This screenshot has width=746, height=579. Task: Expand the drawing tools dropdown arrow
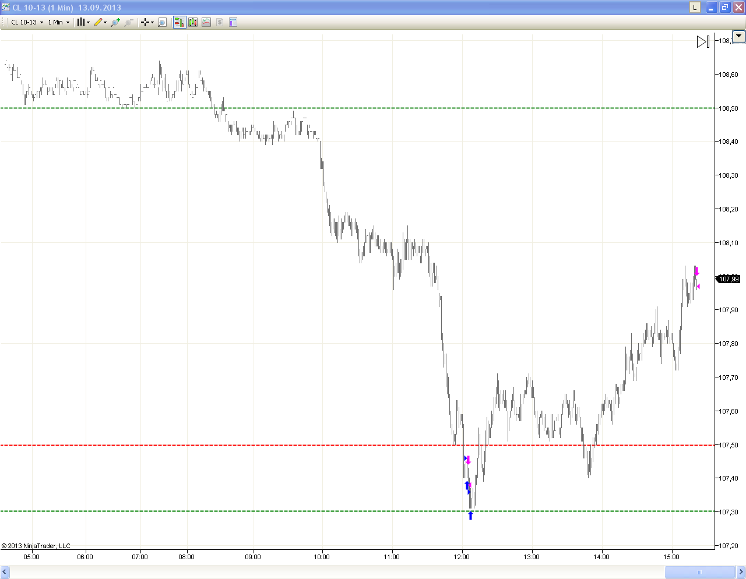[x=105, y=22]
